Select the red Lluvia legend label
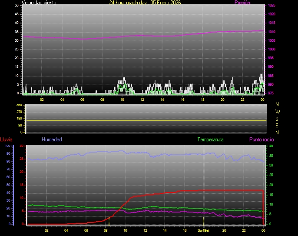 (6, 140)
